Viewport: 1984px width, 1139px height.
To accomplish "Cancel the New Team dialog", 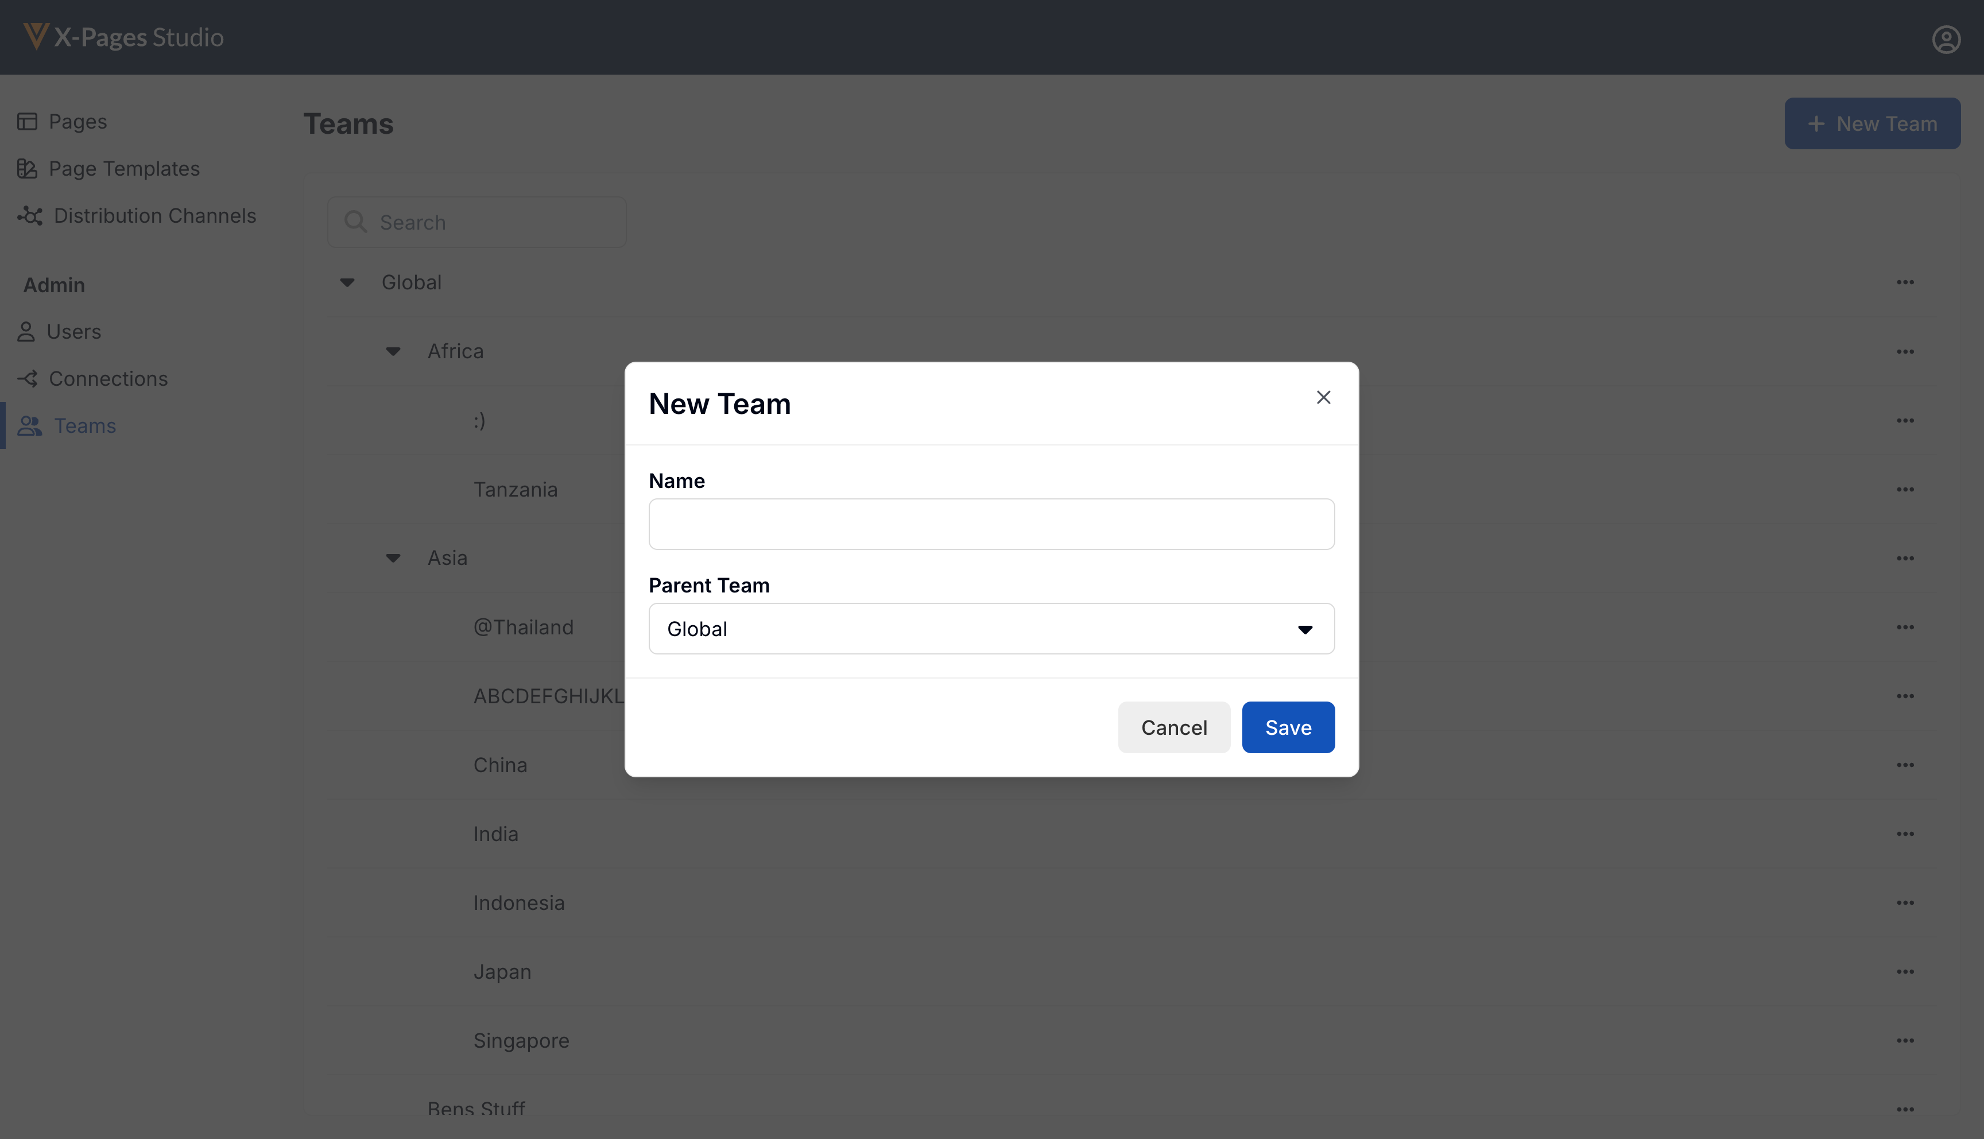I will tap(1173, 727).
